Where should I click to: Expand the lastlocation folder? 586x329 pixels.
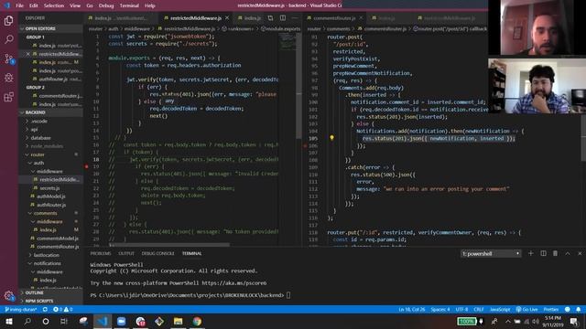point(46,255)
